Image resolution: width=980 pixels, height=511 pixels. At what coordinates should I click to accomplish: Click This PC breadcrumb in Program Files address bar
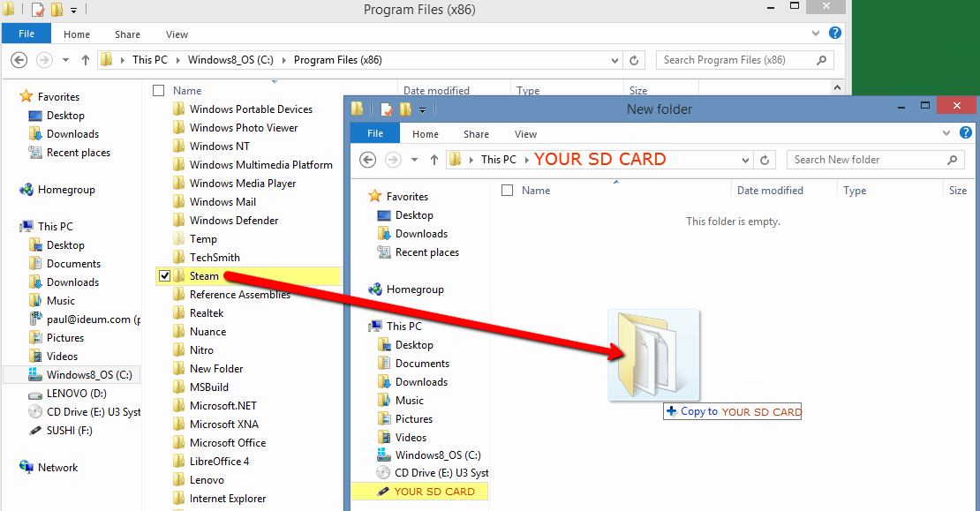(150, 60)
